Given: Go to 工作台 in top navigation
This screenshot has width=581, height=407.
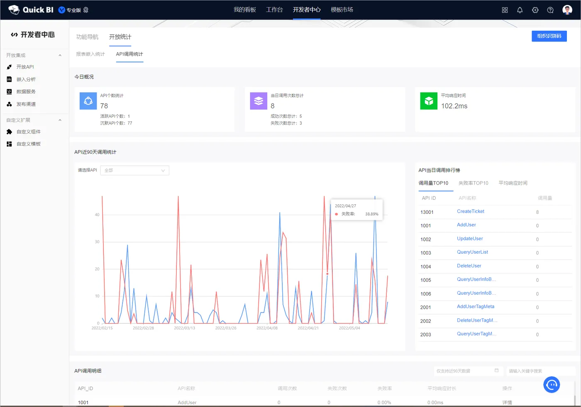Looking at the screenshot, I should point(274,10).
